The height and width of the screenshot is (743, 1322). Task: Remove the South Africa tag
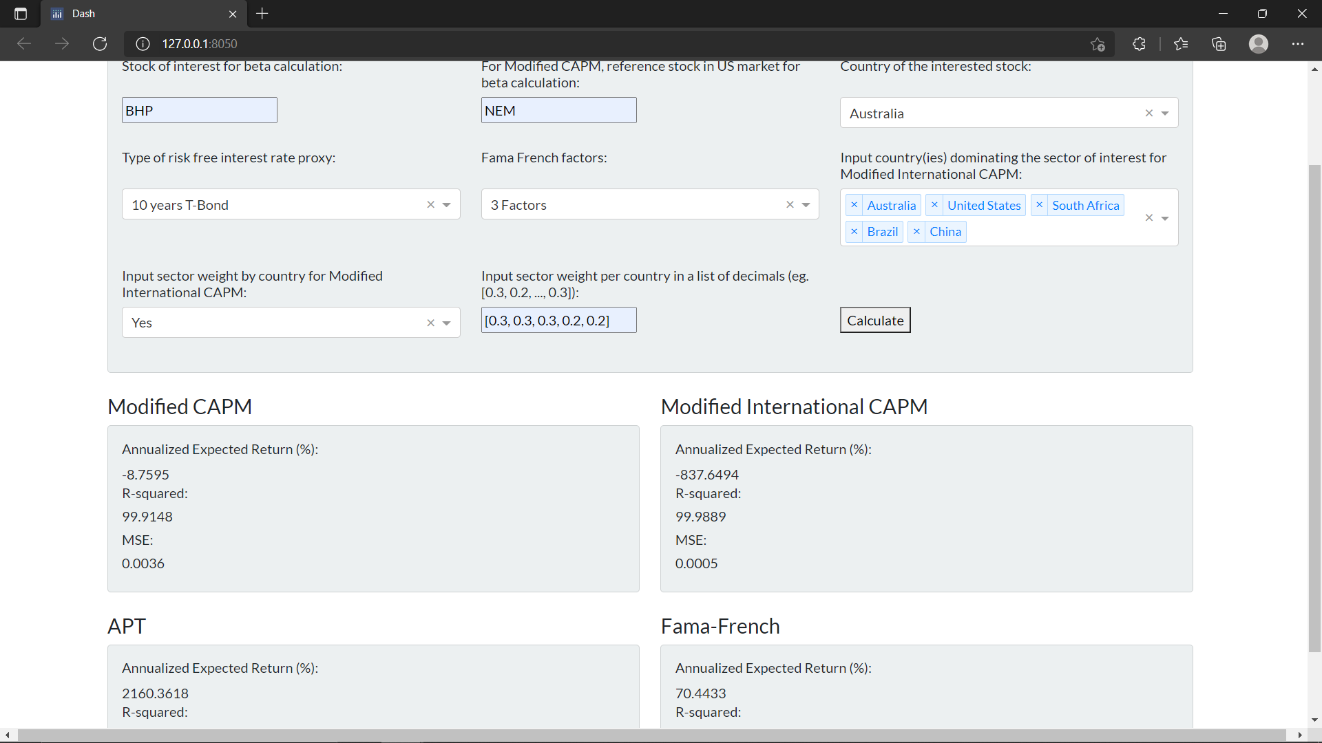click(x=1039, y=205)
